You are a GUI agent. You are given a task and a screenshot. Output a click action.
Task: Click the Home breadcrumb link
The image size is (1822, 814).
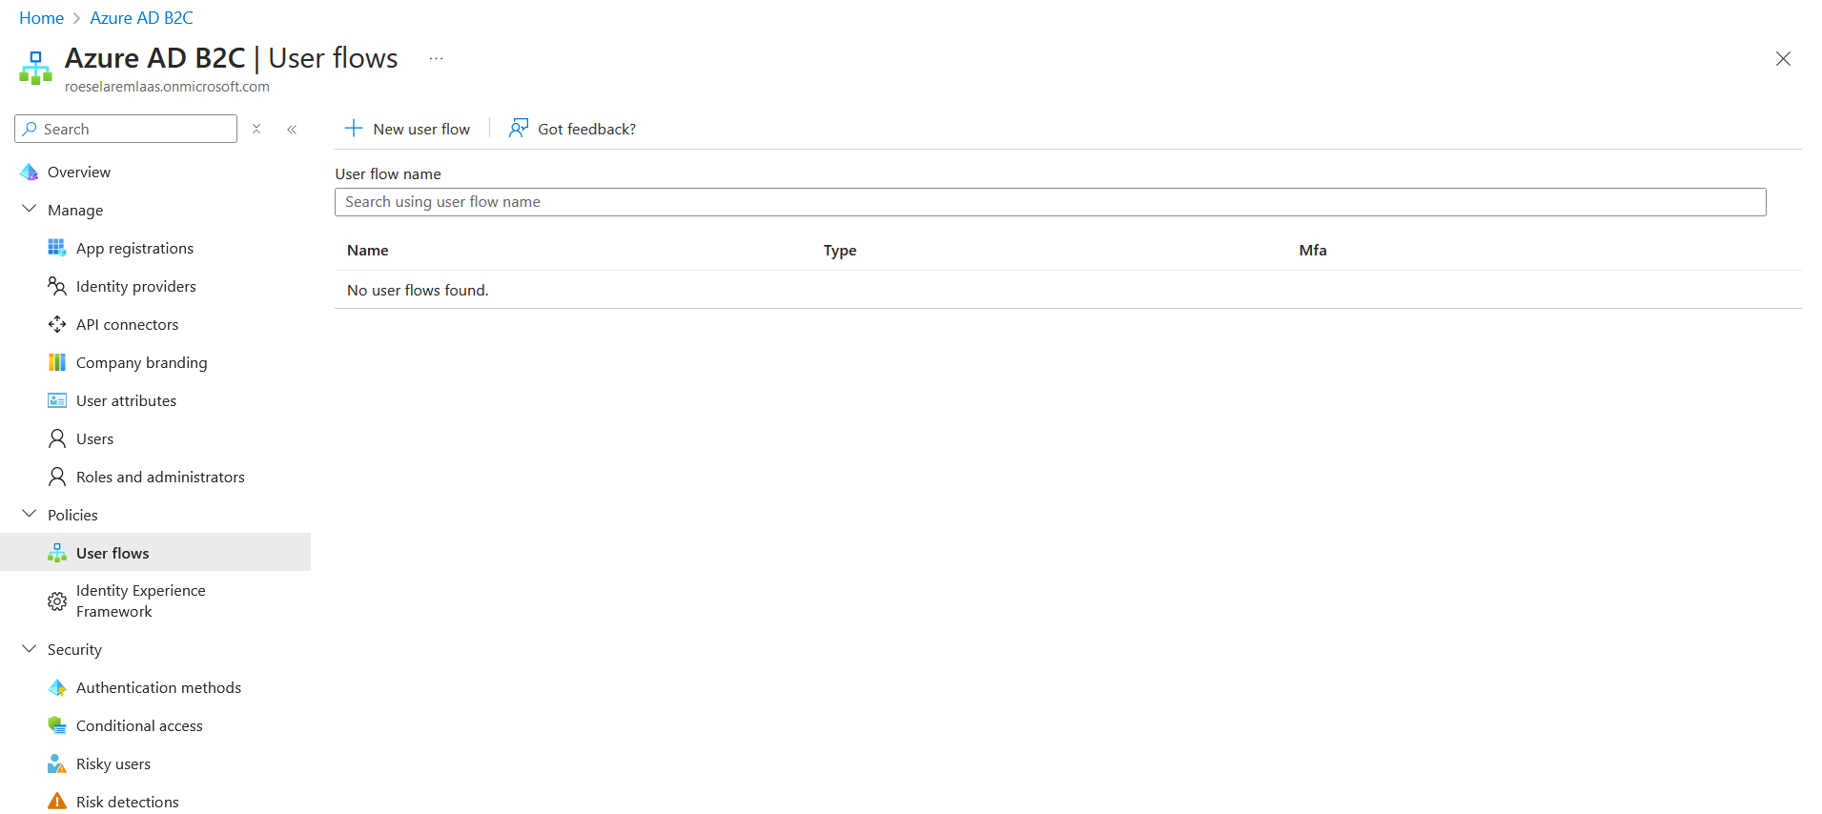click(x=41, y=18)
